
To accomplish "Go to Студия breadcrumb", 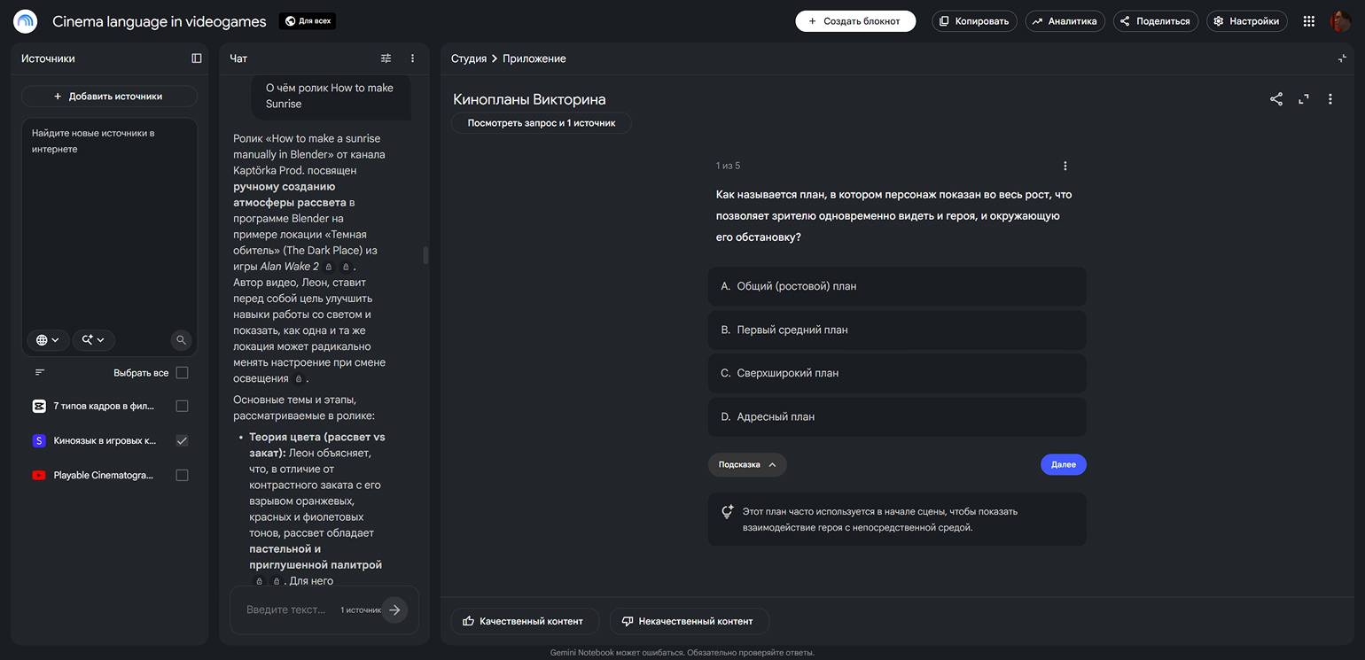I will point(468,58).
